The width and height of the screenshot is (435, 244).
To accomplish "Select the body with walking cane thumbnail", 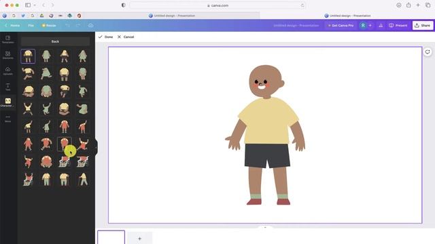I will [83, 179].
